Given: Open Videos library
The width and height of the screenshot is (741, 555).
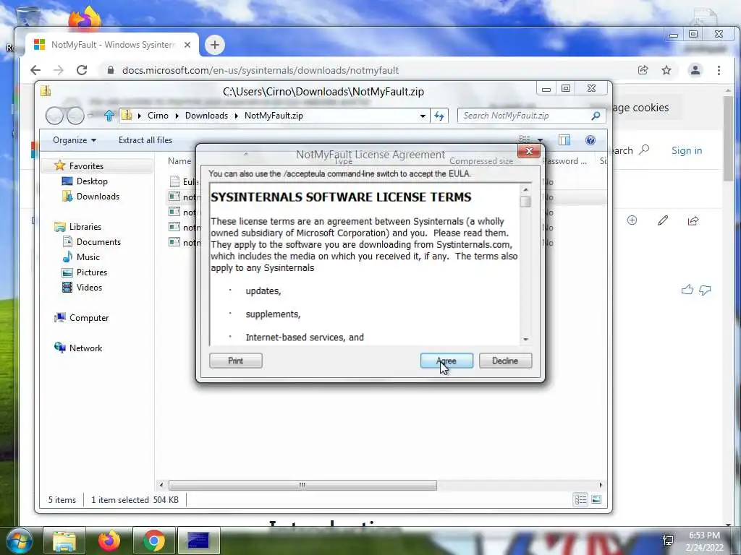Looking at the screenshot, I should click(89, 288).
